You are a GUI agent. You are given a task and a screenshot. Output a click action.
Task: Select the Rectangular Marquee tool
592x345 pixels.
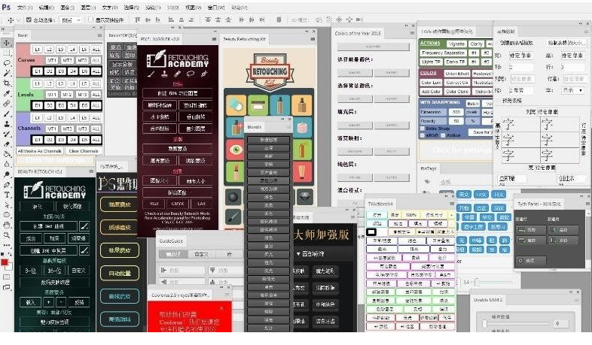pos(7,53)
